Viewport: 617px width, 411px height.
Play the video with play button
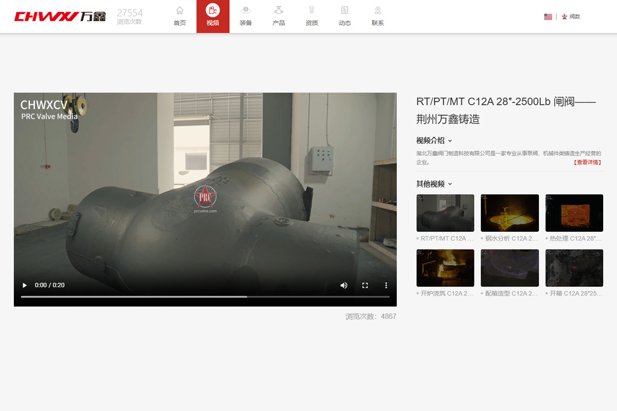coord(25,285)
